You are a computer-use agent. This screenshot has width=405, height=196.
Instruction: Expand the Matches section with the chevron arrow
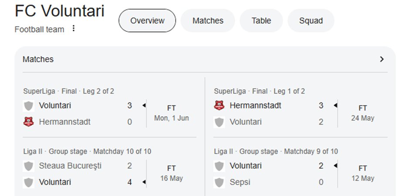pos(382,59)
